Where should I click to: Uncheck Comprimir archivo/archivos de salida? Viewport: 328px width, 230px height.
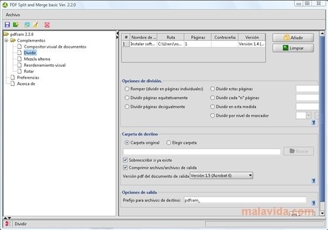(125, 168)
